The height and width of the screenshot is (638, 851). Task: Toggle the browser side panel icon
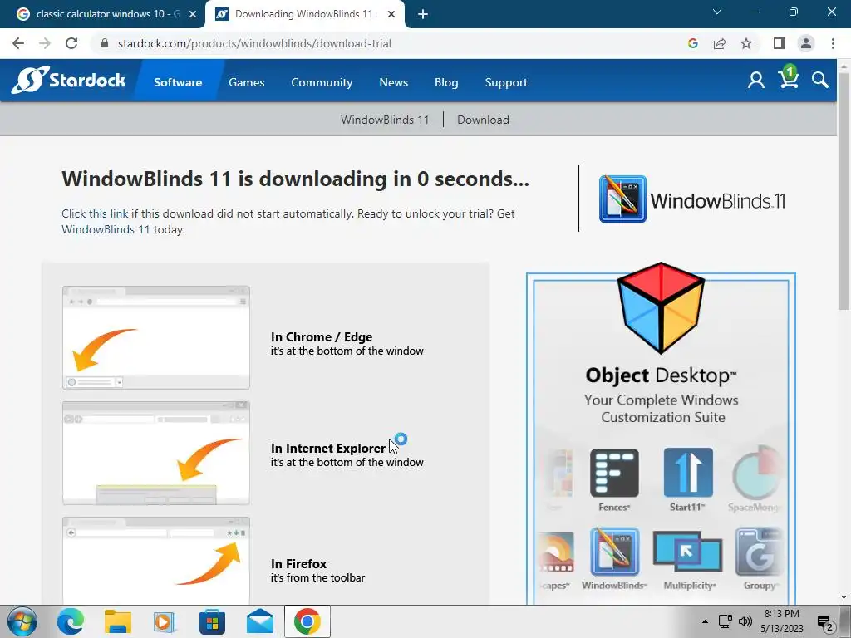(x=780, y=43)
